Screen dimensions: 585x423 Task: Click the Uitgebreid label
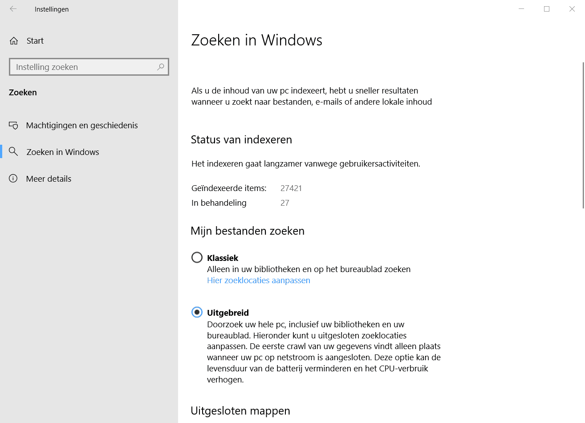[x=228, y=313]
